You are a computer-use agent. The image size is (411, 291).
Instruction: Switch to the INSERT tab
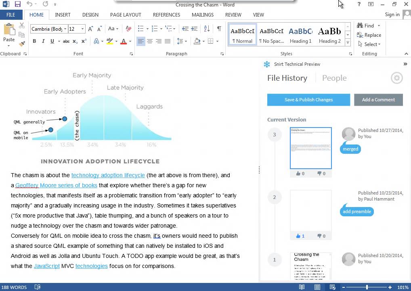click(x=63, y=15)
